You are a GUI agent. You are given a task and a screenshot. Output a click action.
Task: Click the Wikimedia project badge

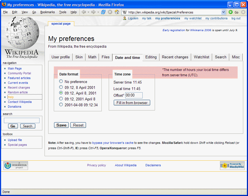16,165
